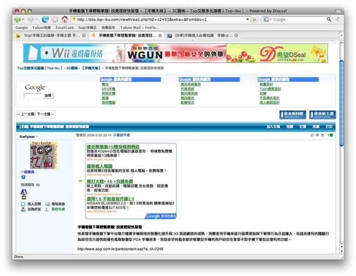This screenshot has width=356, height=276.
Task: Open the 最新個人電腦 ad link
Action: pyautogui.click(x=99, y=166)
